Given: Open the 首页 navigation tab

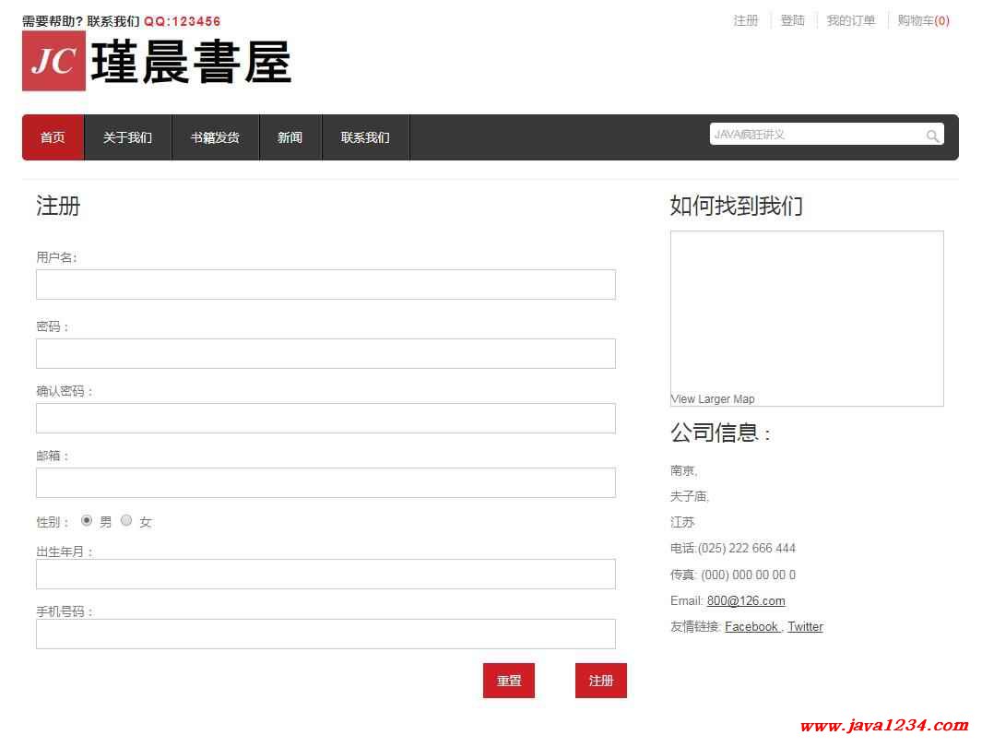Looking at the screenshot, I should click(x=53, y=137).
